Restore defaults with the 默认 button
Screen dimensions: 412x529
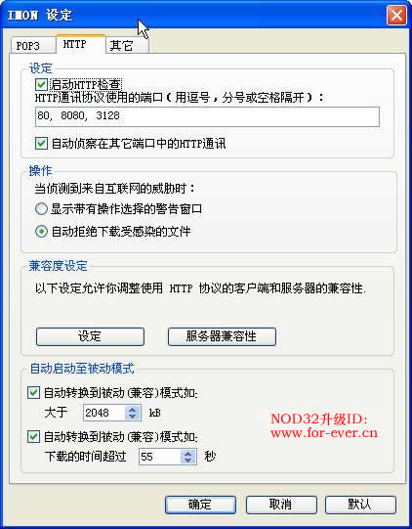pyautogui.click(x=360, y=505)
